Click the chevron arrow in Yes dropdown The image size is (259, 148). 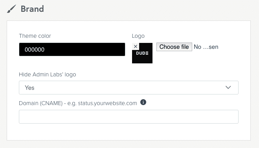coord(228,87)
